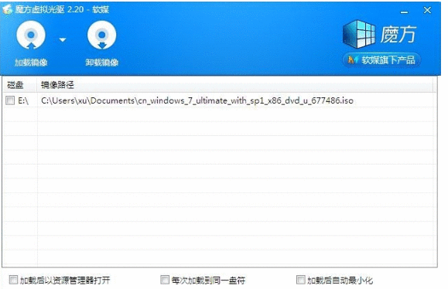Click the 魔方 cube logo
This screenshot has height=289, width=448.
point(359,34)
